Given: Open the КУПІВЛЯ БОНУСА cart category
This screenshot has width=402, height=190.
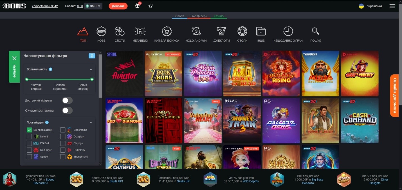Looking at the screenshot, I should pos(167,31).
